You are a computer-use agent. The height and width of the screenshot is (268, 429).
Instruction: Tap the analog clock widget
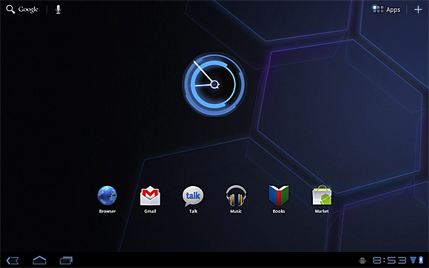(214, 84)
